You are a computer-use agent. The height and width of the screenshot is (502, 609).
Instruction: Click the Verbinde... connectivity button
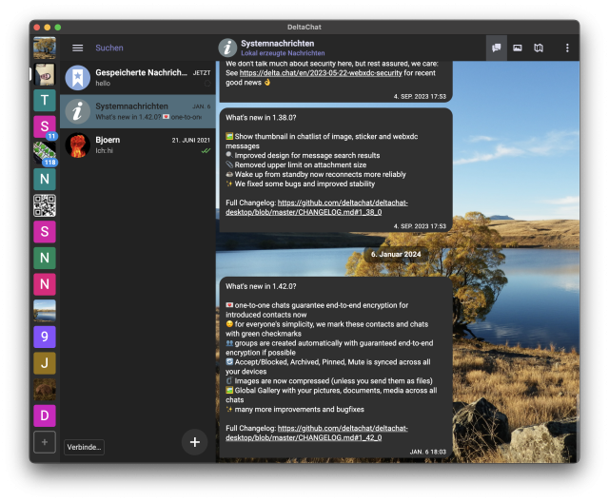[84, 447]
